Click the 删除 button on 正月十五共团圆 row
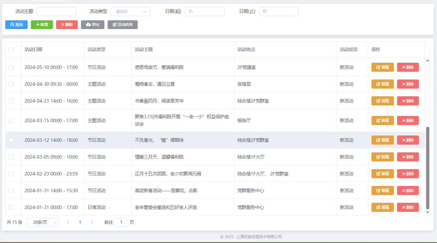 (407, 173)
